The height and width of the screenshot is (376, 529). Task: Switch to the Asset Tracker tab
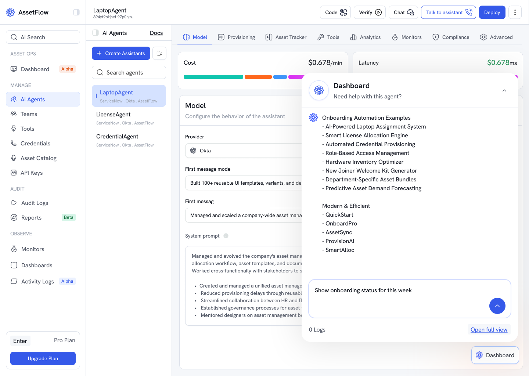point(286,37)
